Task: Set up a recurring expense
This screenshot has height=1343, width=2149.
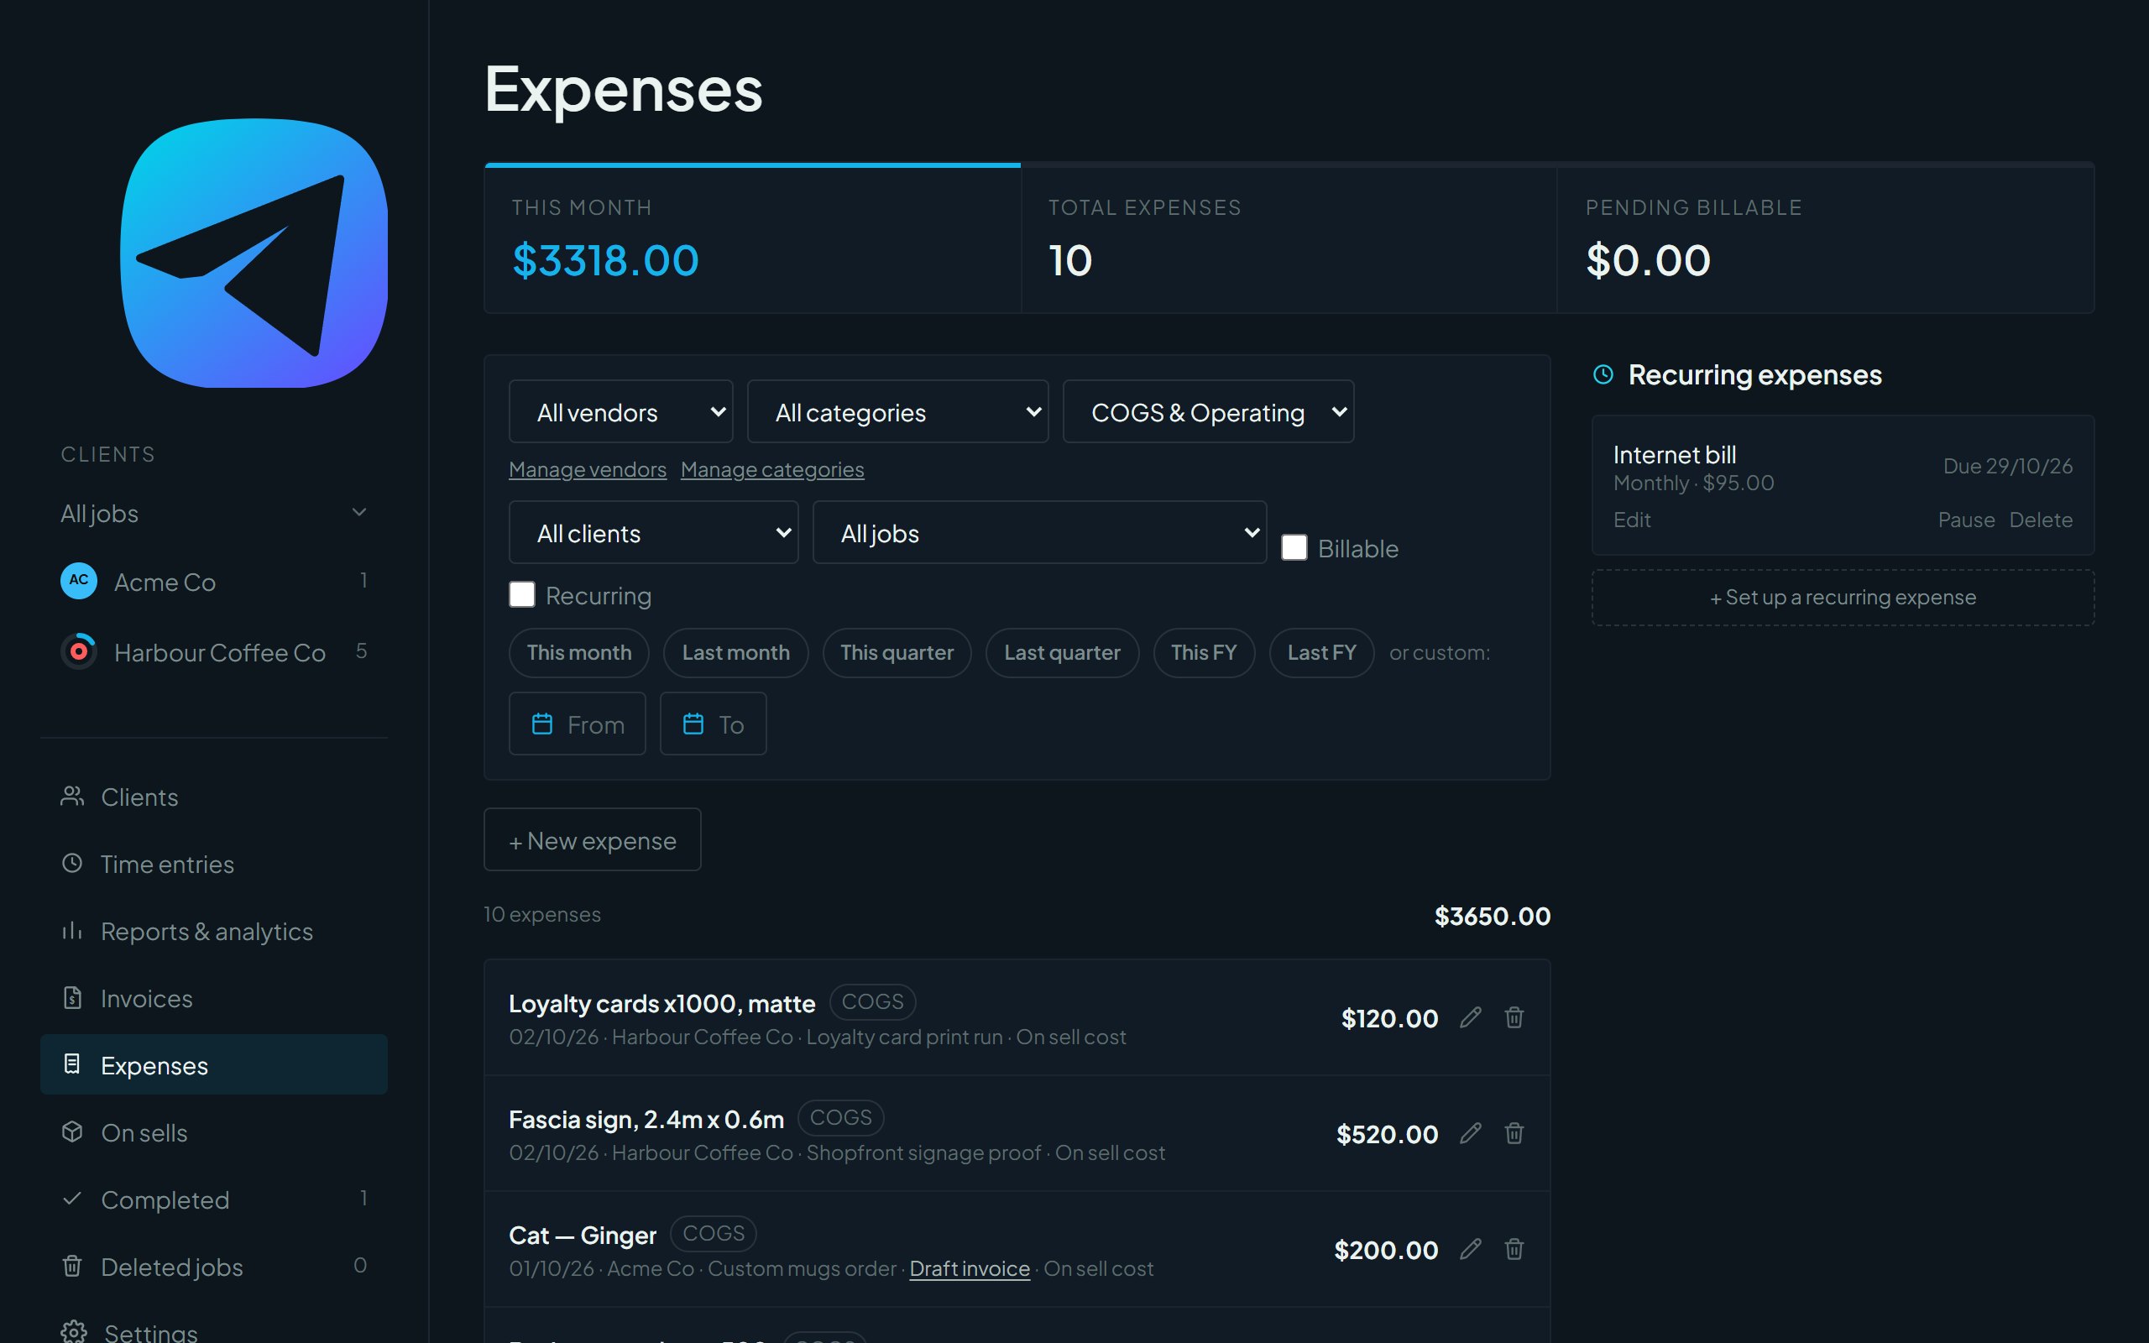Action: (x=1843, y=597)
